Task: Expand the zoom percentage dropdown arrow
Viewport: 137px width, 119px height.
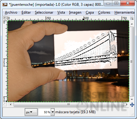Action: [53, 112]
